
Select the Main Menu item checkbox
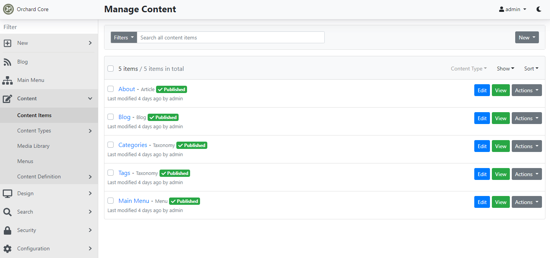(111, 201)
